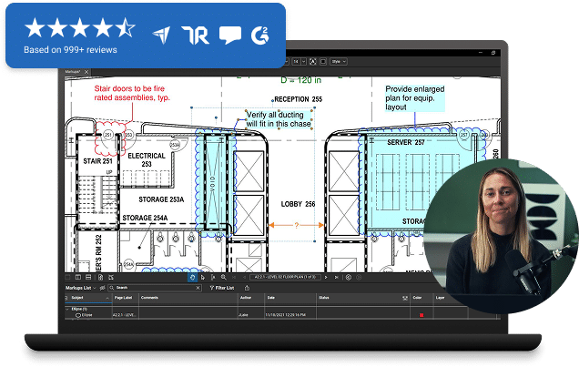Select the Pan hand tool

192,277
